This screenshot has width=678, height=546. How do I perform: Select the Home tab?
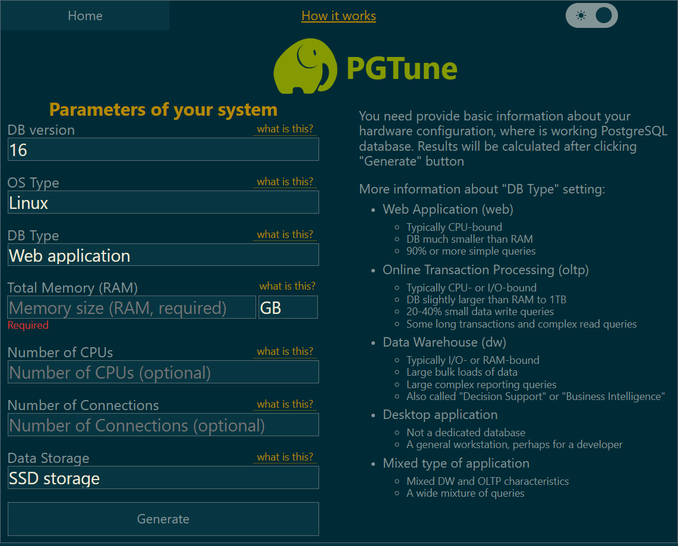[x=84, y=15]
